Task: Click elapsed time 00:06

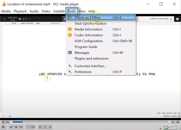Action: click(x=5, y=122)
